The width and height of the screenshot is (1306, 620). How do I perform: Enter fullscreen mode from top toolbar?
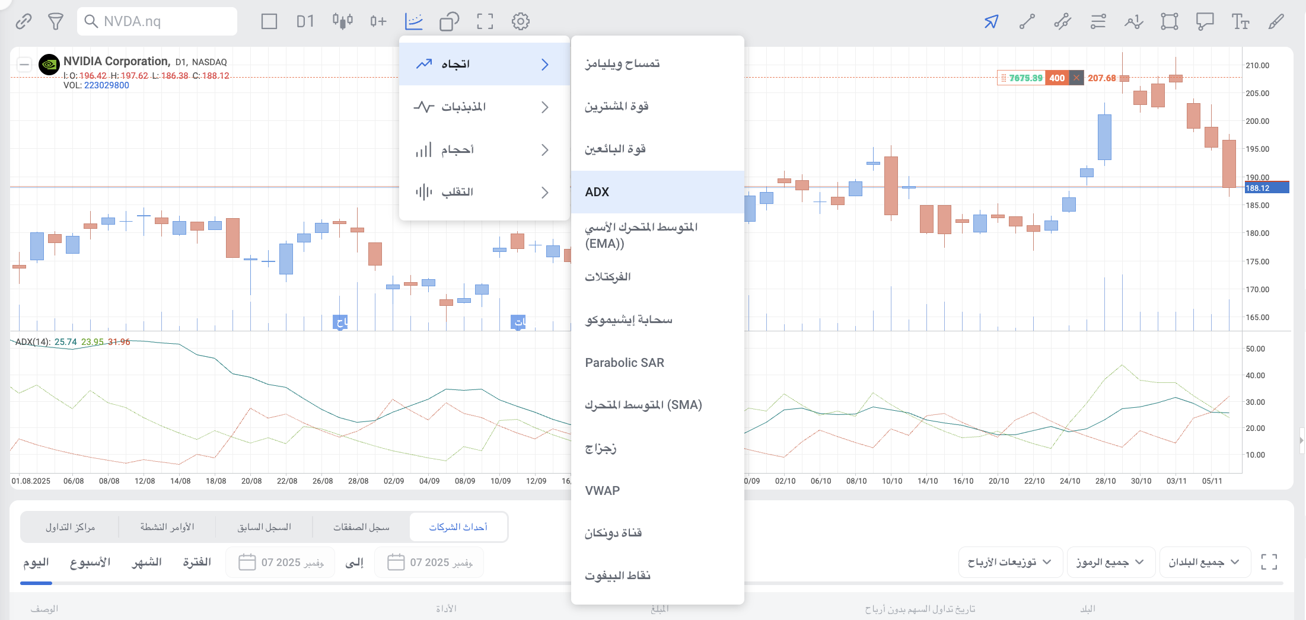[485, 22]
